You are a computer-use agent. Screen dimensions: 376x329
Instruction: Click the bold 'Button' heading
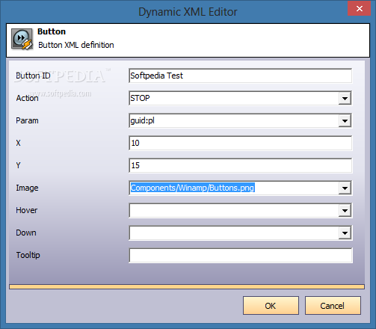(x=52, y=31)
